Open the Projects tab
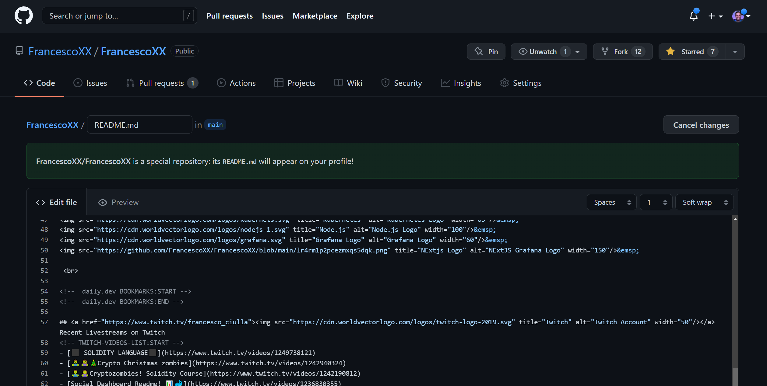The image size is (767, 386). click(x=295, y=83)
